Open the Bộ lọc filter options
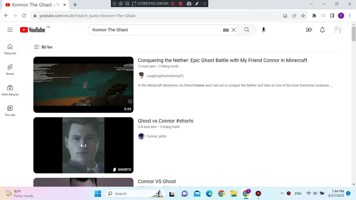Viewport: 356px width, 200px height. [x=43, y=47]
